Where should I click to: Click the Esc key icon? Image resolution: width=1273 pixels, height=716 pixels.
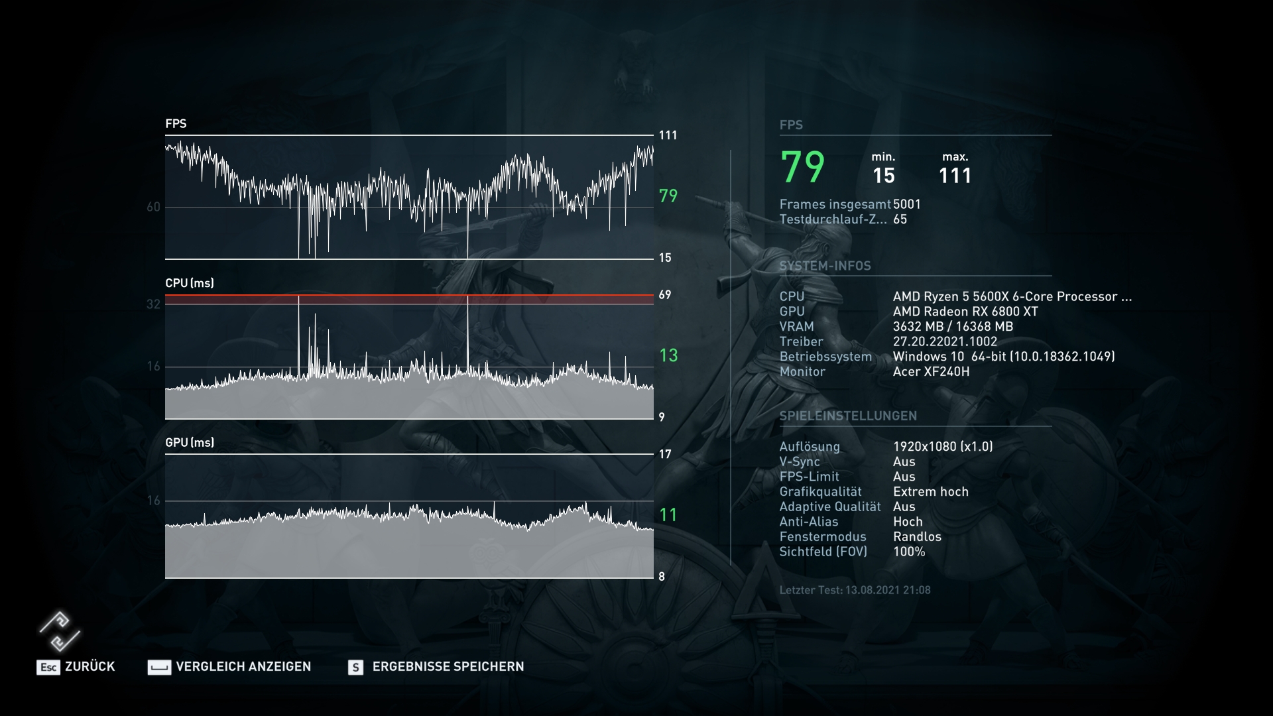tap(48, 667)
